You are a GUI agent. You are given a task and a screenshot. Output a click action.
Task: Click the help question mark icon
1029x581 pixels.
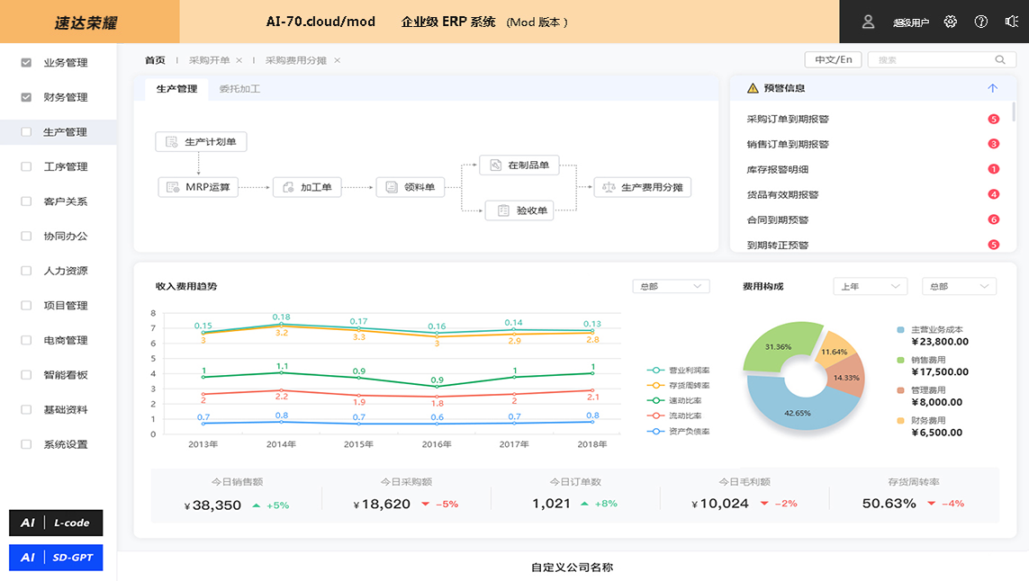click(981, 22)
